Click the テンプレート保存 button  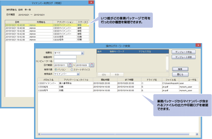pyautogui.click(x=184, y=57)
